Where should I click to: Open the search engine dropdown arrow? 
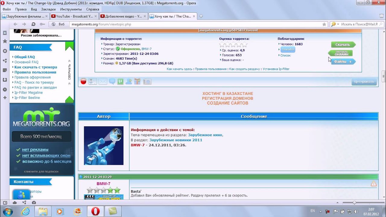[338, 24]
